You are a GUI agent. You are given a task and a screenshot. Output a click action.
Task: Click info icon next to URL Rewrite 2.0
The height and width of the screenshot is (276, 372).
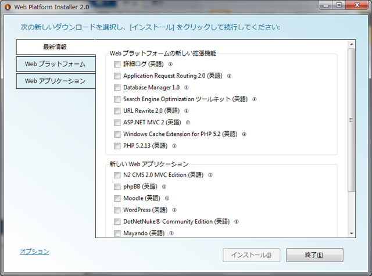point(187,111)
